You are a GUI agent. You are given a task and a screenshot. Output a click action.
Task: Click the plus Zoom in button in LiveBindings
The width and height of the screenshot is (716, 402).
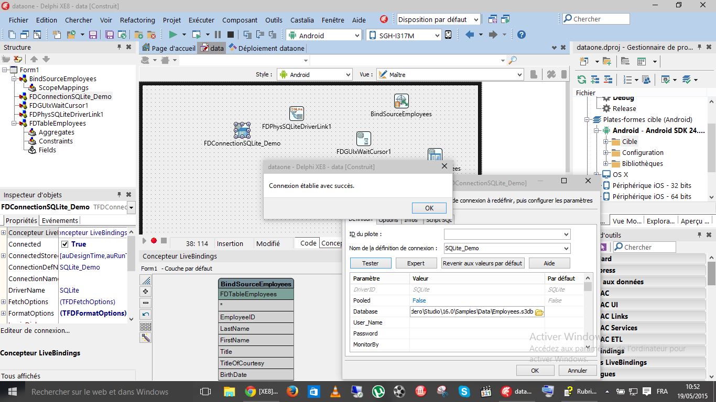click(146, 291)
